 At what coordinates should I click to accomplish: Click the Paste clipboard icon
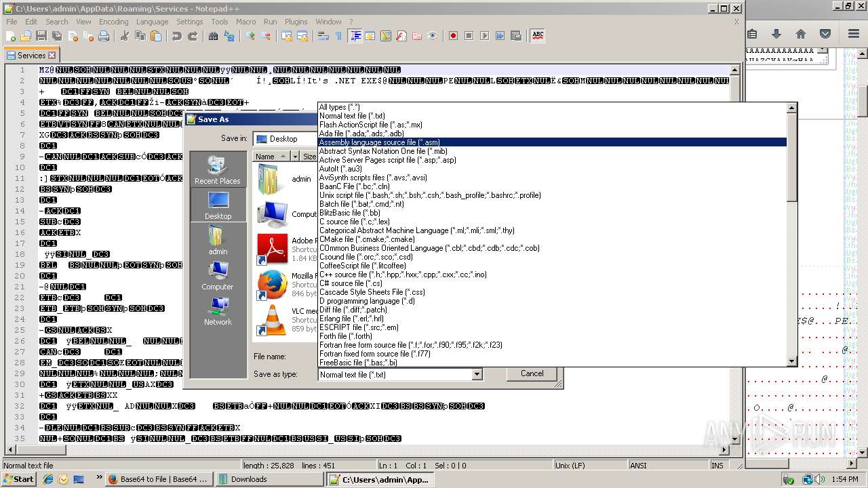[x=156, y=36]
